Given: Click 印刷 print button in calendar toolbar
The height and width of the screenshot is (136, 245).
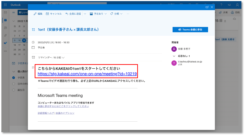Looking at the screenshot, I should (235, 12).
